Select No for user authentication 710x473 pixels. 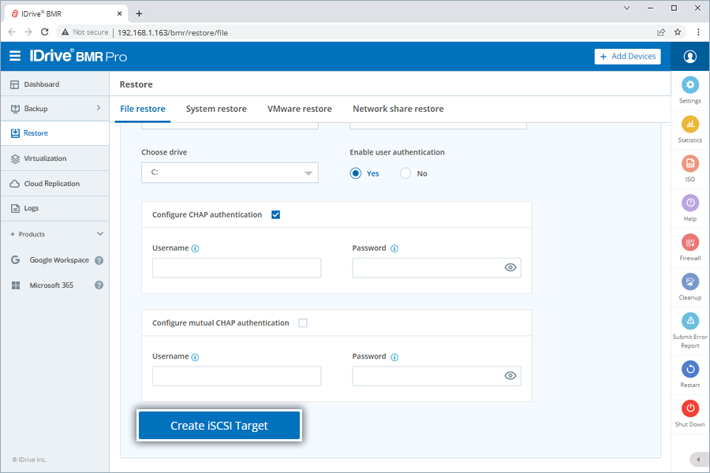coord(405,173)
